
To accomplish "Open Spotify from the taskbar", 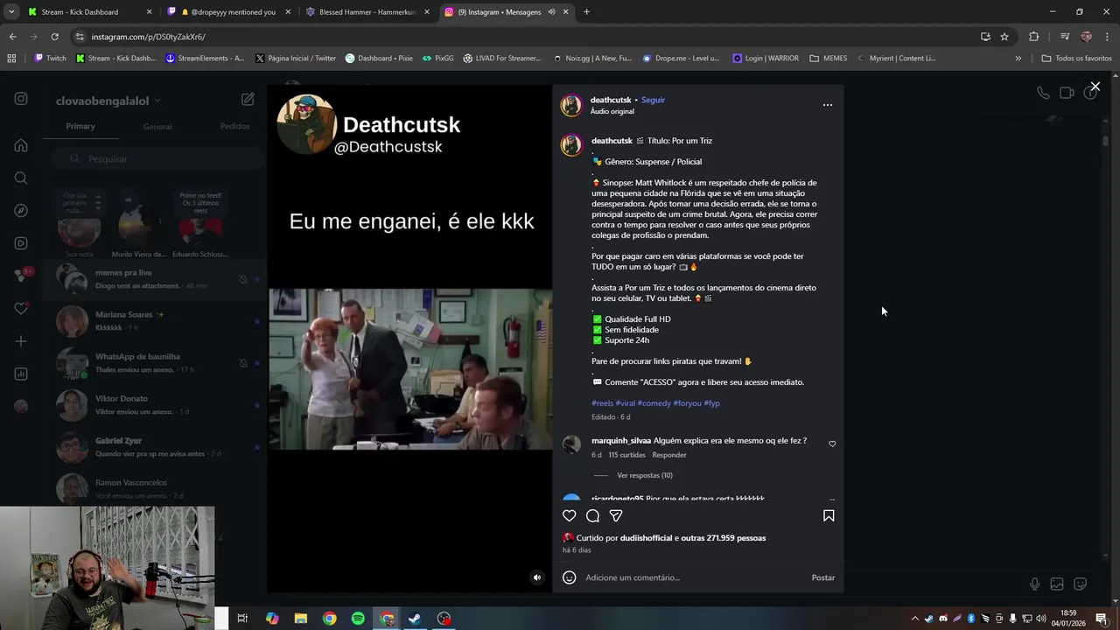I will coord(358,619).
